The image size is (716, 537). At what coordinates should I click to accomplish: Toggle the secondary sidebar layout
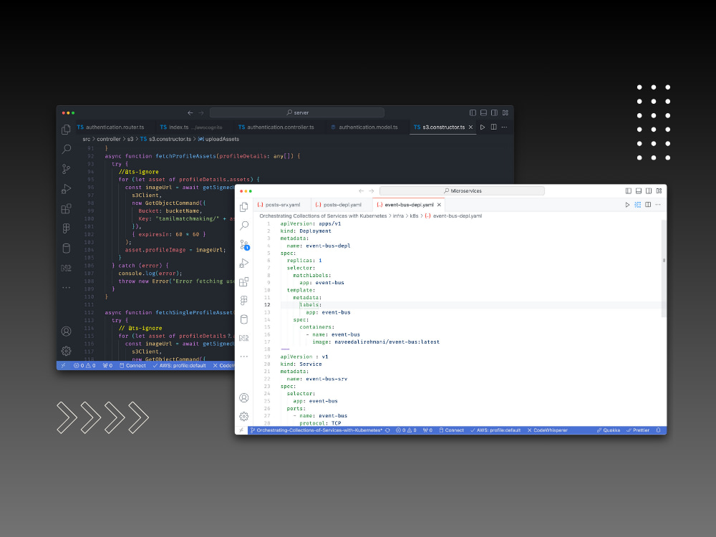click(x=647, y=190)
